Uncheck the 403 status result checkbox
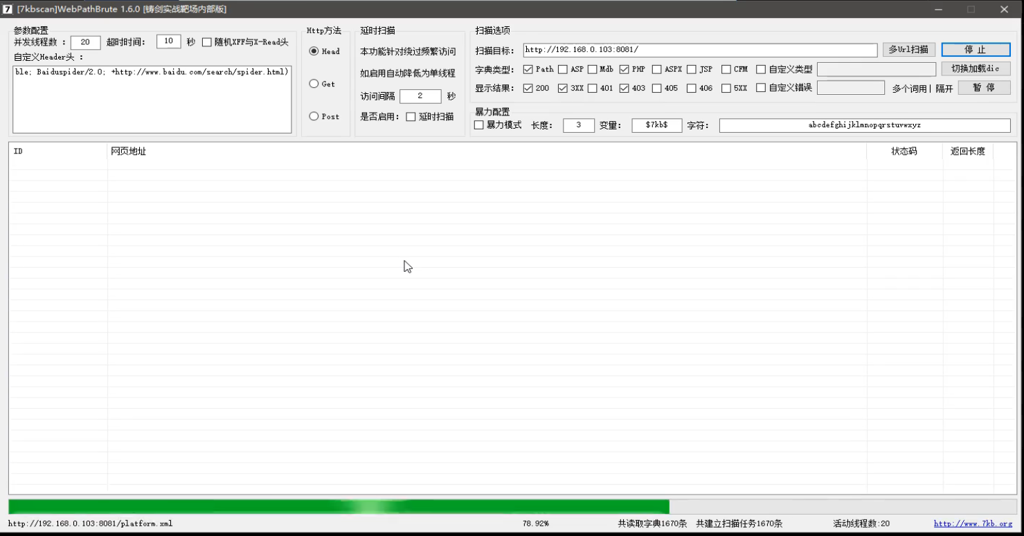1024x536 pixels. [x=624, y=88]
